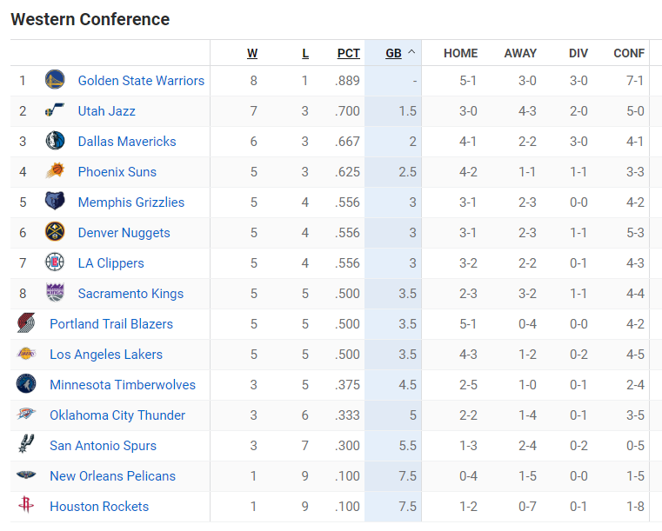This screenshot has width=662, height=531.
Task: Click the Golden State Warriors logo
Action: click(x=55, y=80)
